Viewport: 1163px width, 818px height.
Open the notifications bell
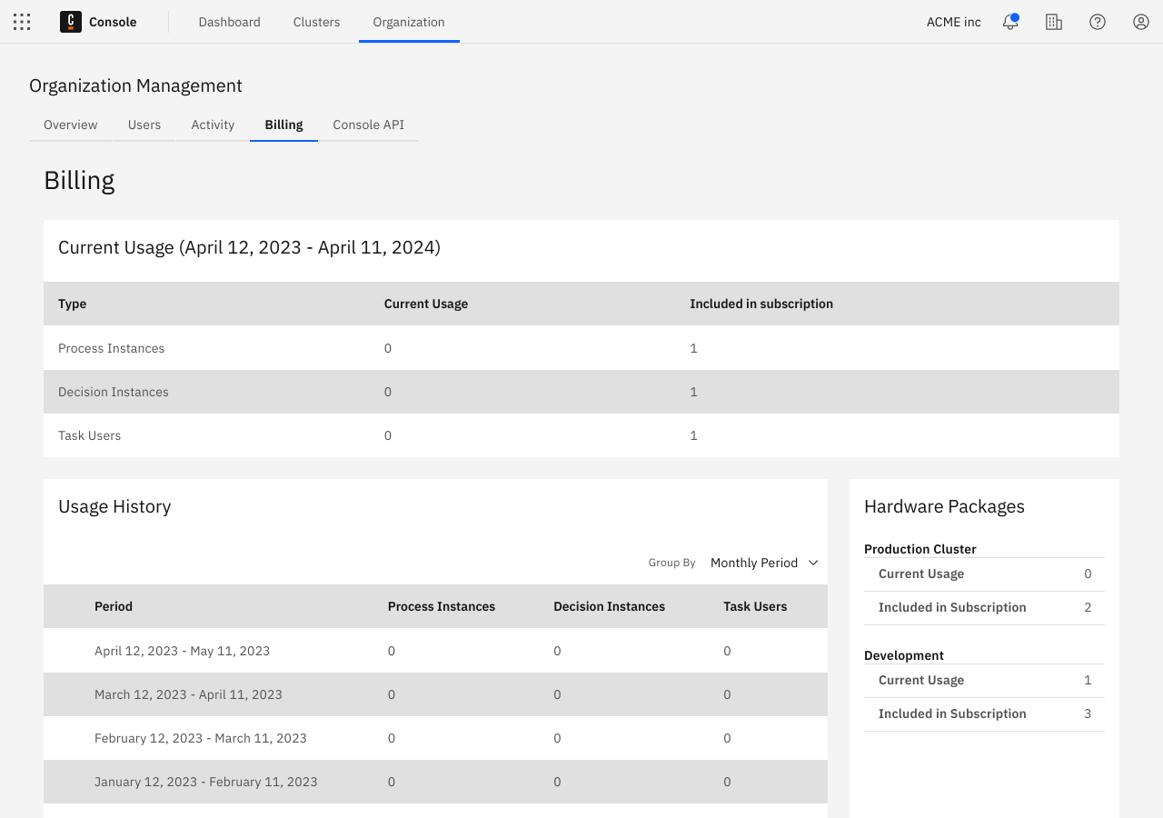(1009, 23)
